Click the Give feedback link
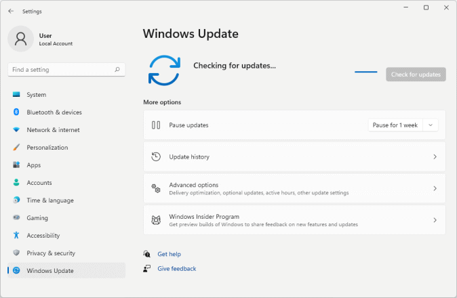The image size is (457, 298). 176,269
